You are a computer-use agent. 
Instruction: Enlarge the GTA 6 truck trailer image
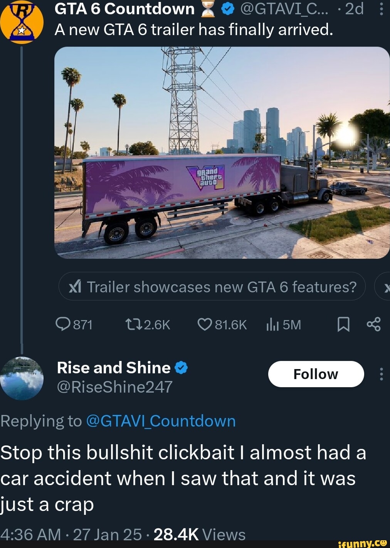click(x=222, y=153)
